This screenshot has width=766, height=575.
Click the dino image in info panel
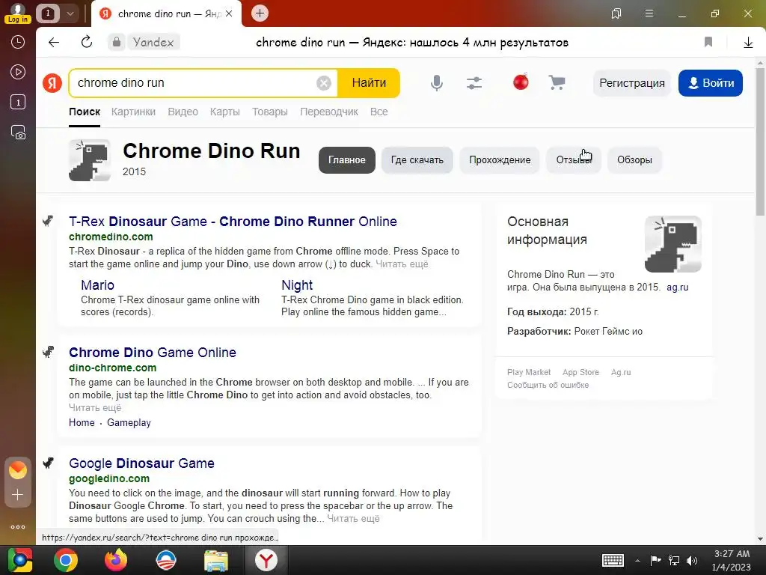click(672, 244)
